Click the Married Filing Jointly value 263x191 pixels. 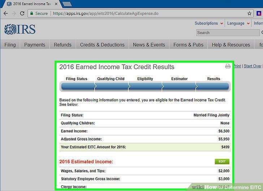[211, 115]
